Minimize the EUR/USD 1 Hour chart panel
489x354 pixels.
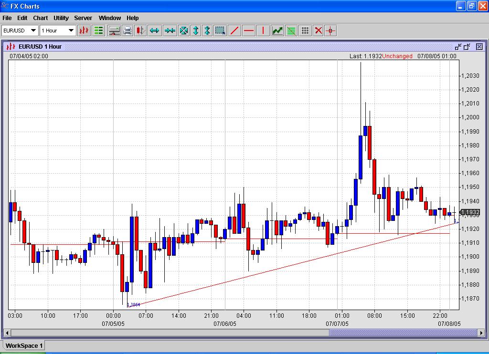click(458, 47)
